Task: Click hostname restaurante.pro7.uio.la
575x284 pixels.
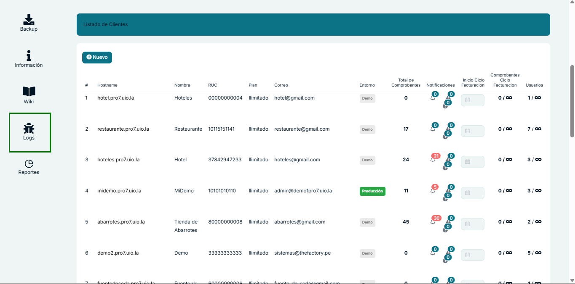Action: pos(123,129)
